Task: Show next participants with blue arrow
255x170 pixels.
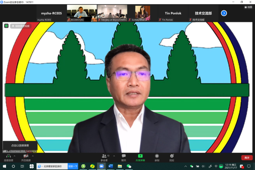Action: [x=224, y=13]
